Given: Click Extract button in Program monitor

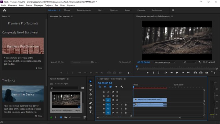Looking at the screenshot, I should pos(201,73).
